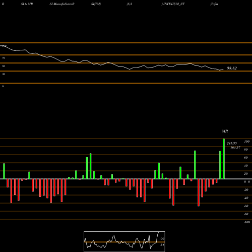
Task: Click the 70 level label on RSI chart
Action: pyautogui.click(x=4, y=58)
